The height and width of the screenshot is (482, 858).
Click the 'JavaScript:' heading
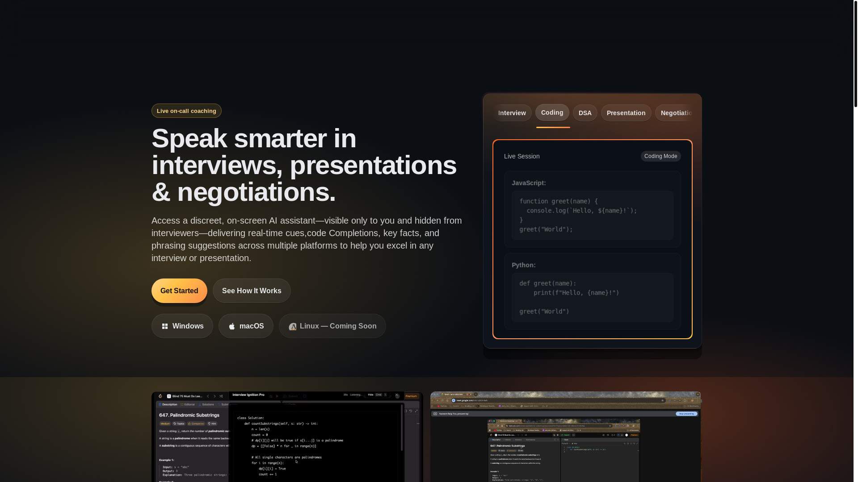pos(529,183)
